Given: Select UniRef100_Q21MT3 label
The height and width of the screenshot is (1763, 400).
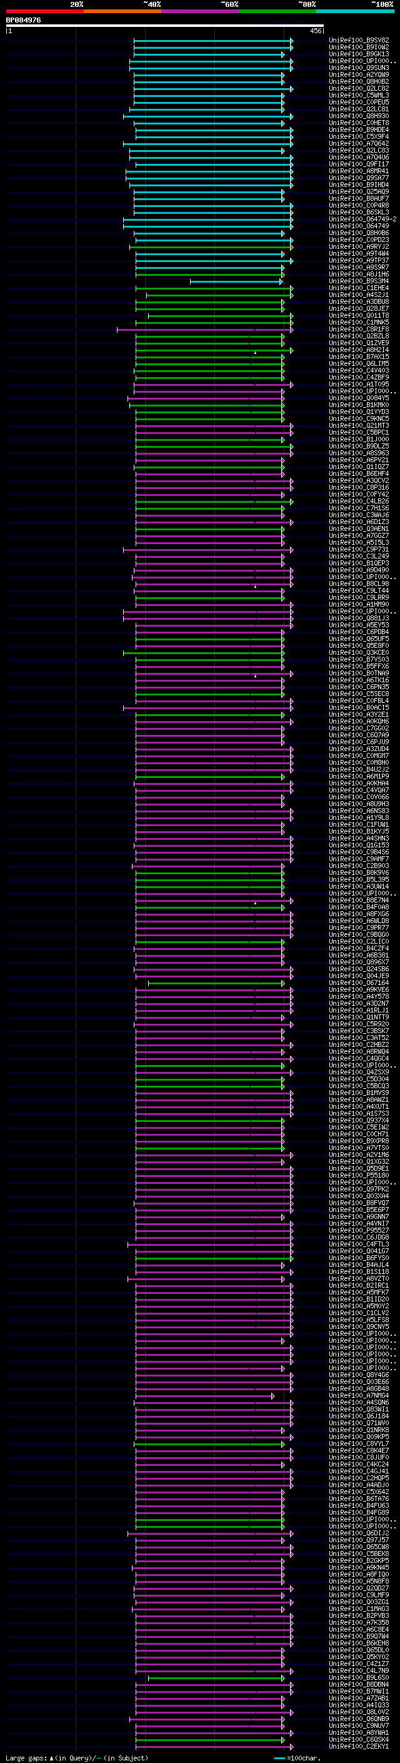Looking at the screenshot, I should 359,426.
